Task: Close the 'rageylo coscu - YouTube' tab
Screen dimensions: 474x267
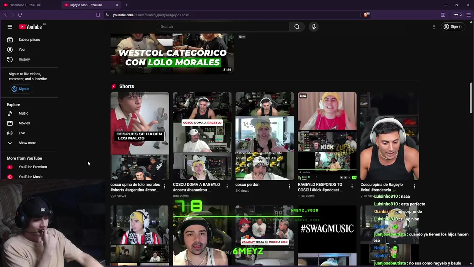Action: 117,5
